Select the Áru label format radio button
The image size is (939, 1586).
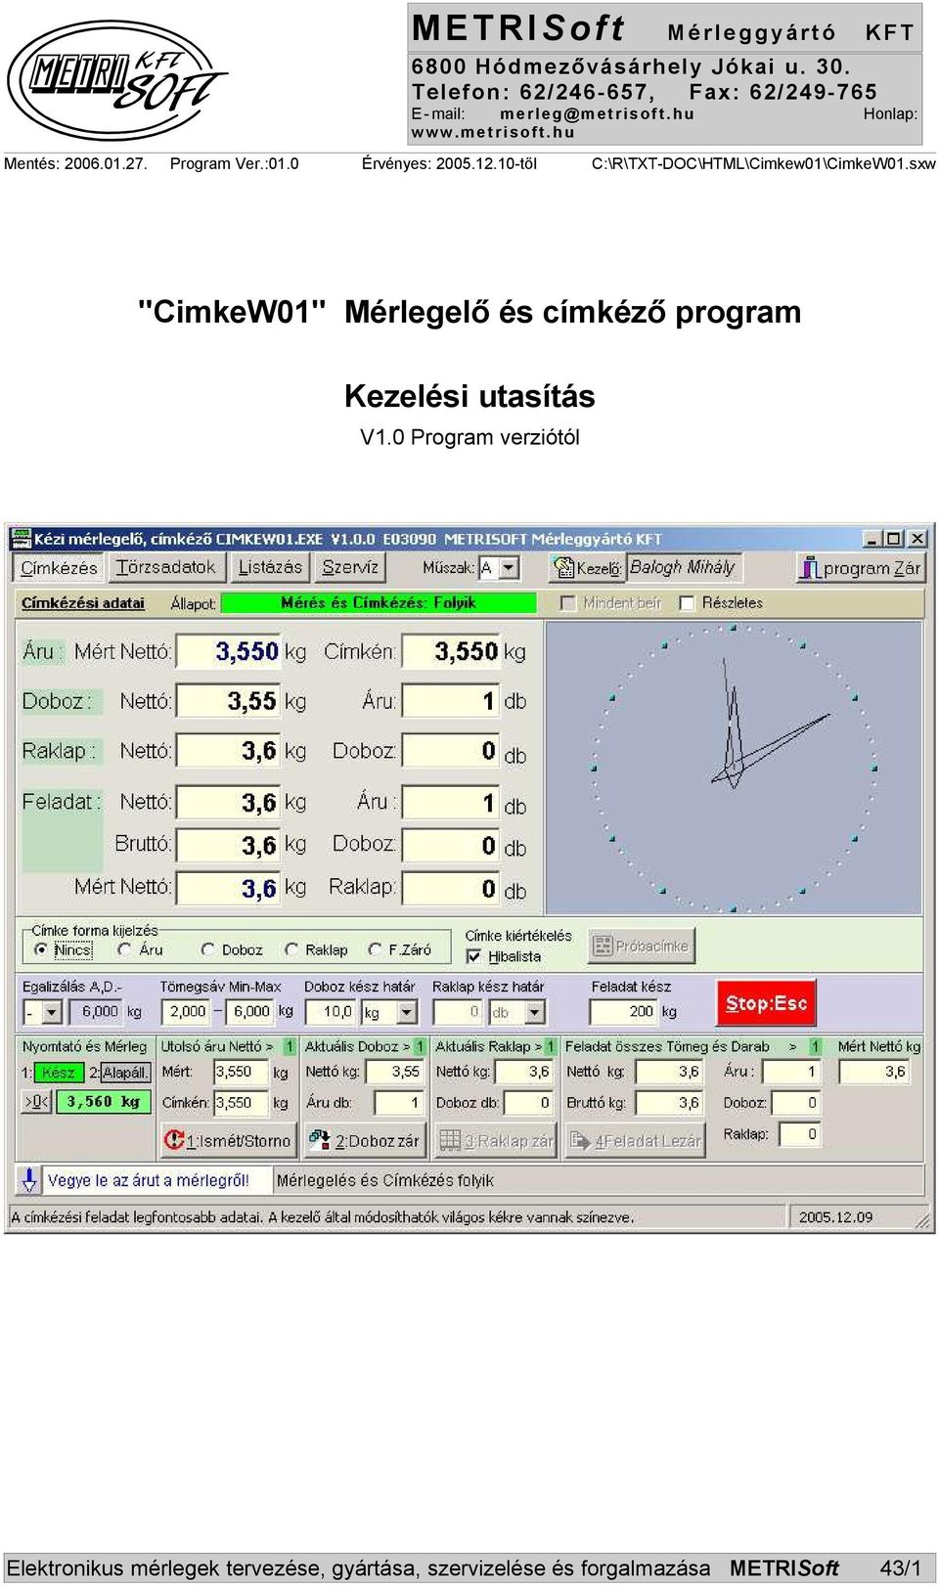tap(124, 949)
